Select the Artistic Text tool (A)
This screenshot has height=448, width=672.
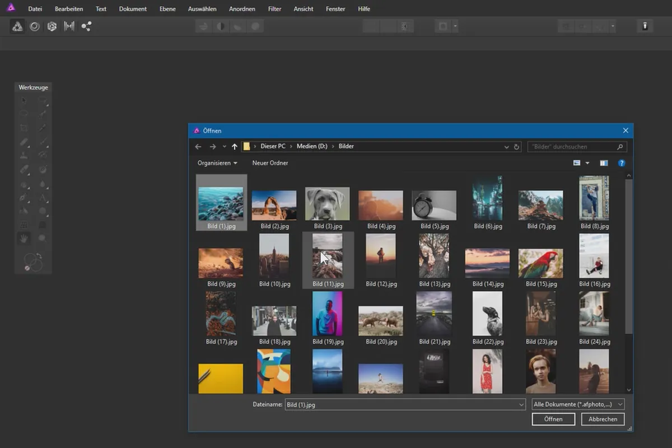tap(43, 197)
